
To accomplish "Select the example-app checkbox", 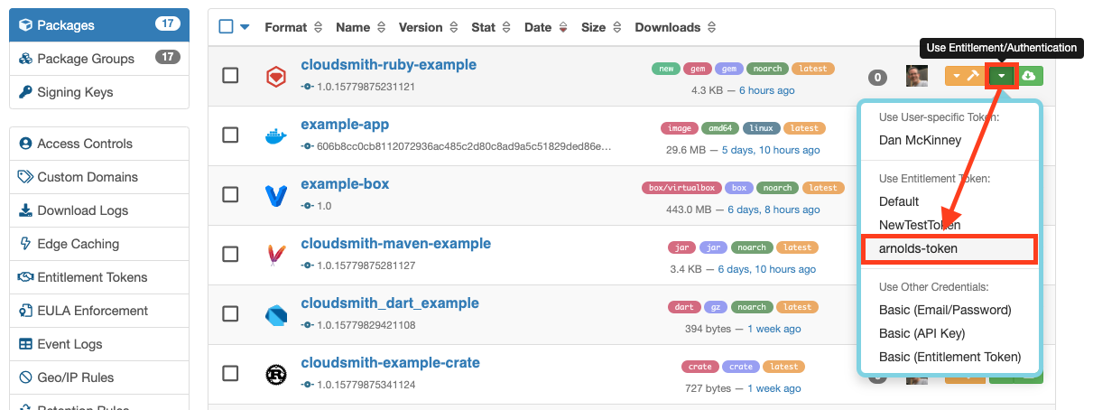I will click(230, 135).
